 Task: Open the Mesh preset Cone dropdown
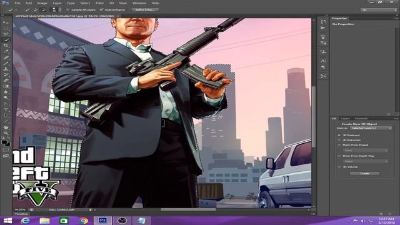(x=365, y=151)
